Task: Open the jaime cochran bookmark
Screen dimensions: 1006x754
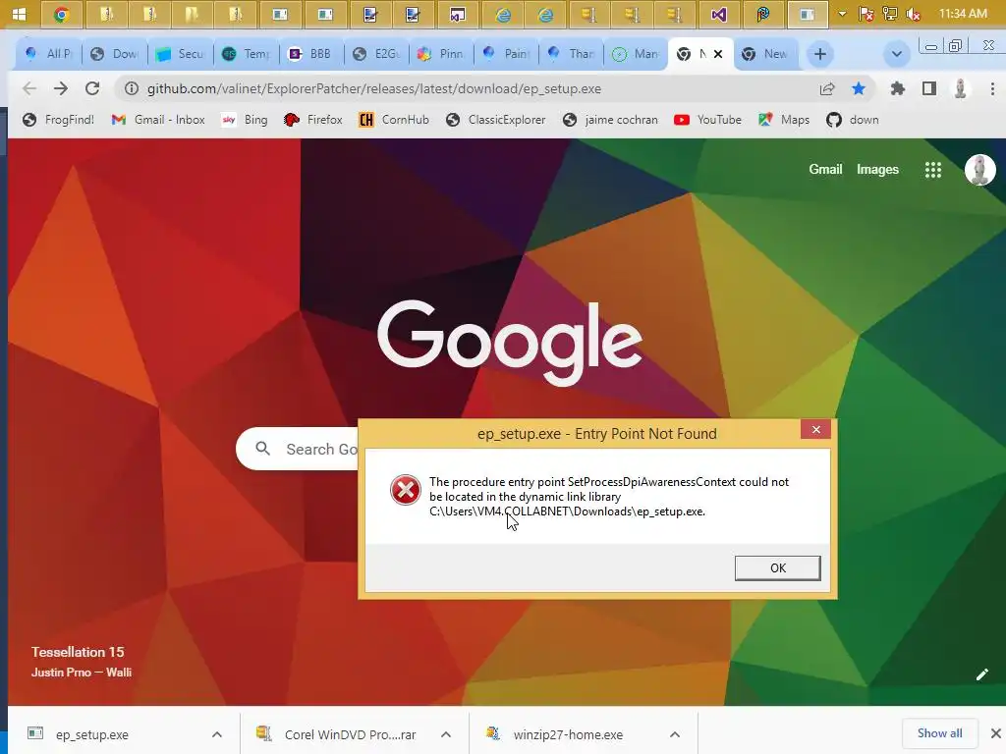Action: [x=610, y=120]
